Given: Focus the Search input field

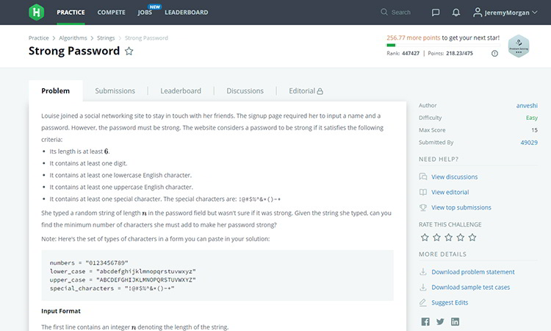Looking at the screenshot, I should click(x=400, y=13).
